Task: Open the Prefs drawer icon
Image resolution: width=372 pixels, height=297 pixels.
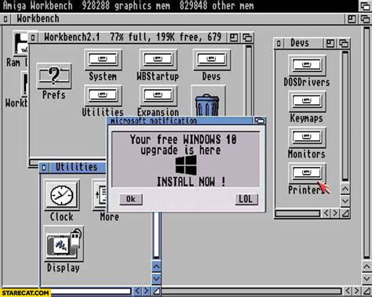Action: (x=54, y=76)
